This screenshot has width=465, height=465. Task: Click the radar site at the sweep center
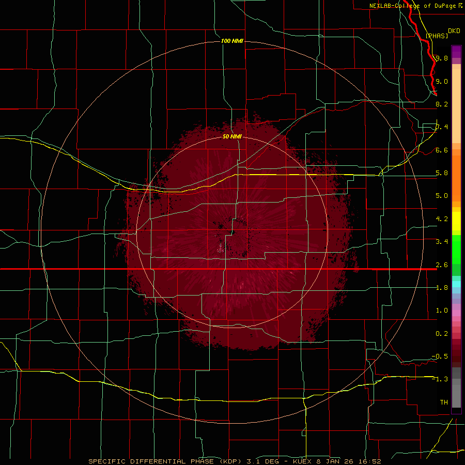click(233, 233)
